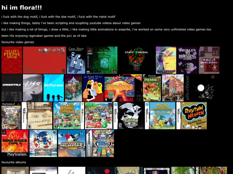Screen dimensions: 233x174
Task: Click the modest mouse album cover
Action: tap(44, 171)
